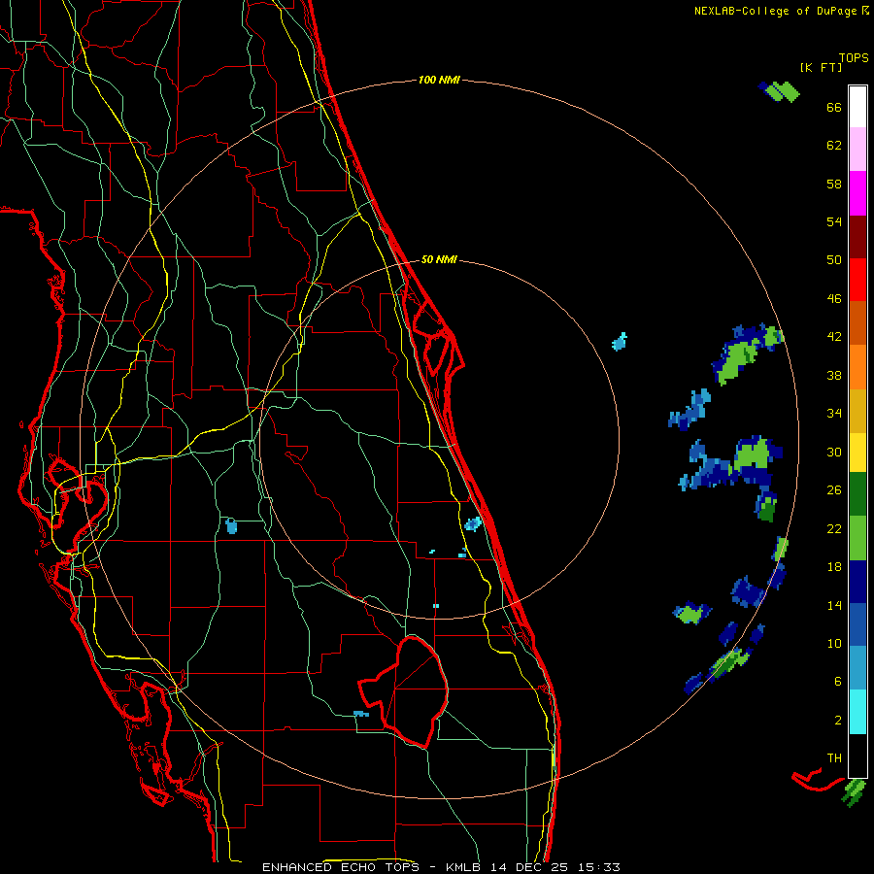Click the legend value 62
Screen dimensions: 874x874
[x=834, y=146]
